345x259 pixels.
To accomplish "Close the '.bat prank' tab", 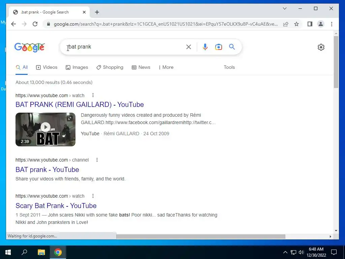I will [84, 12].
